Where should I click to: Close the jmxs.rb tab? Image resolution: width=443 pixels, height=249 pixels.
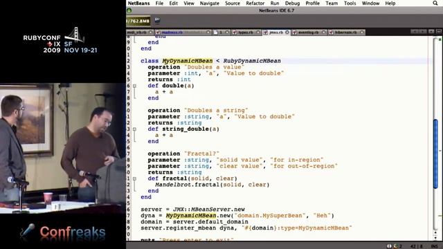coord(287,33)
